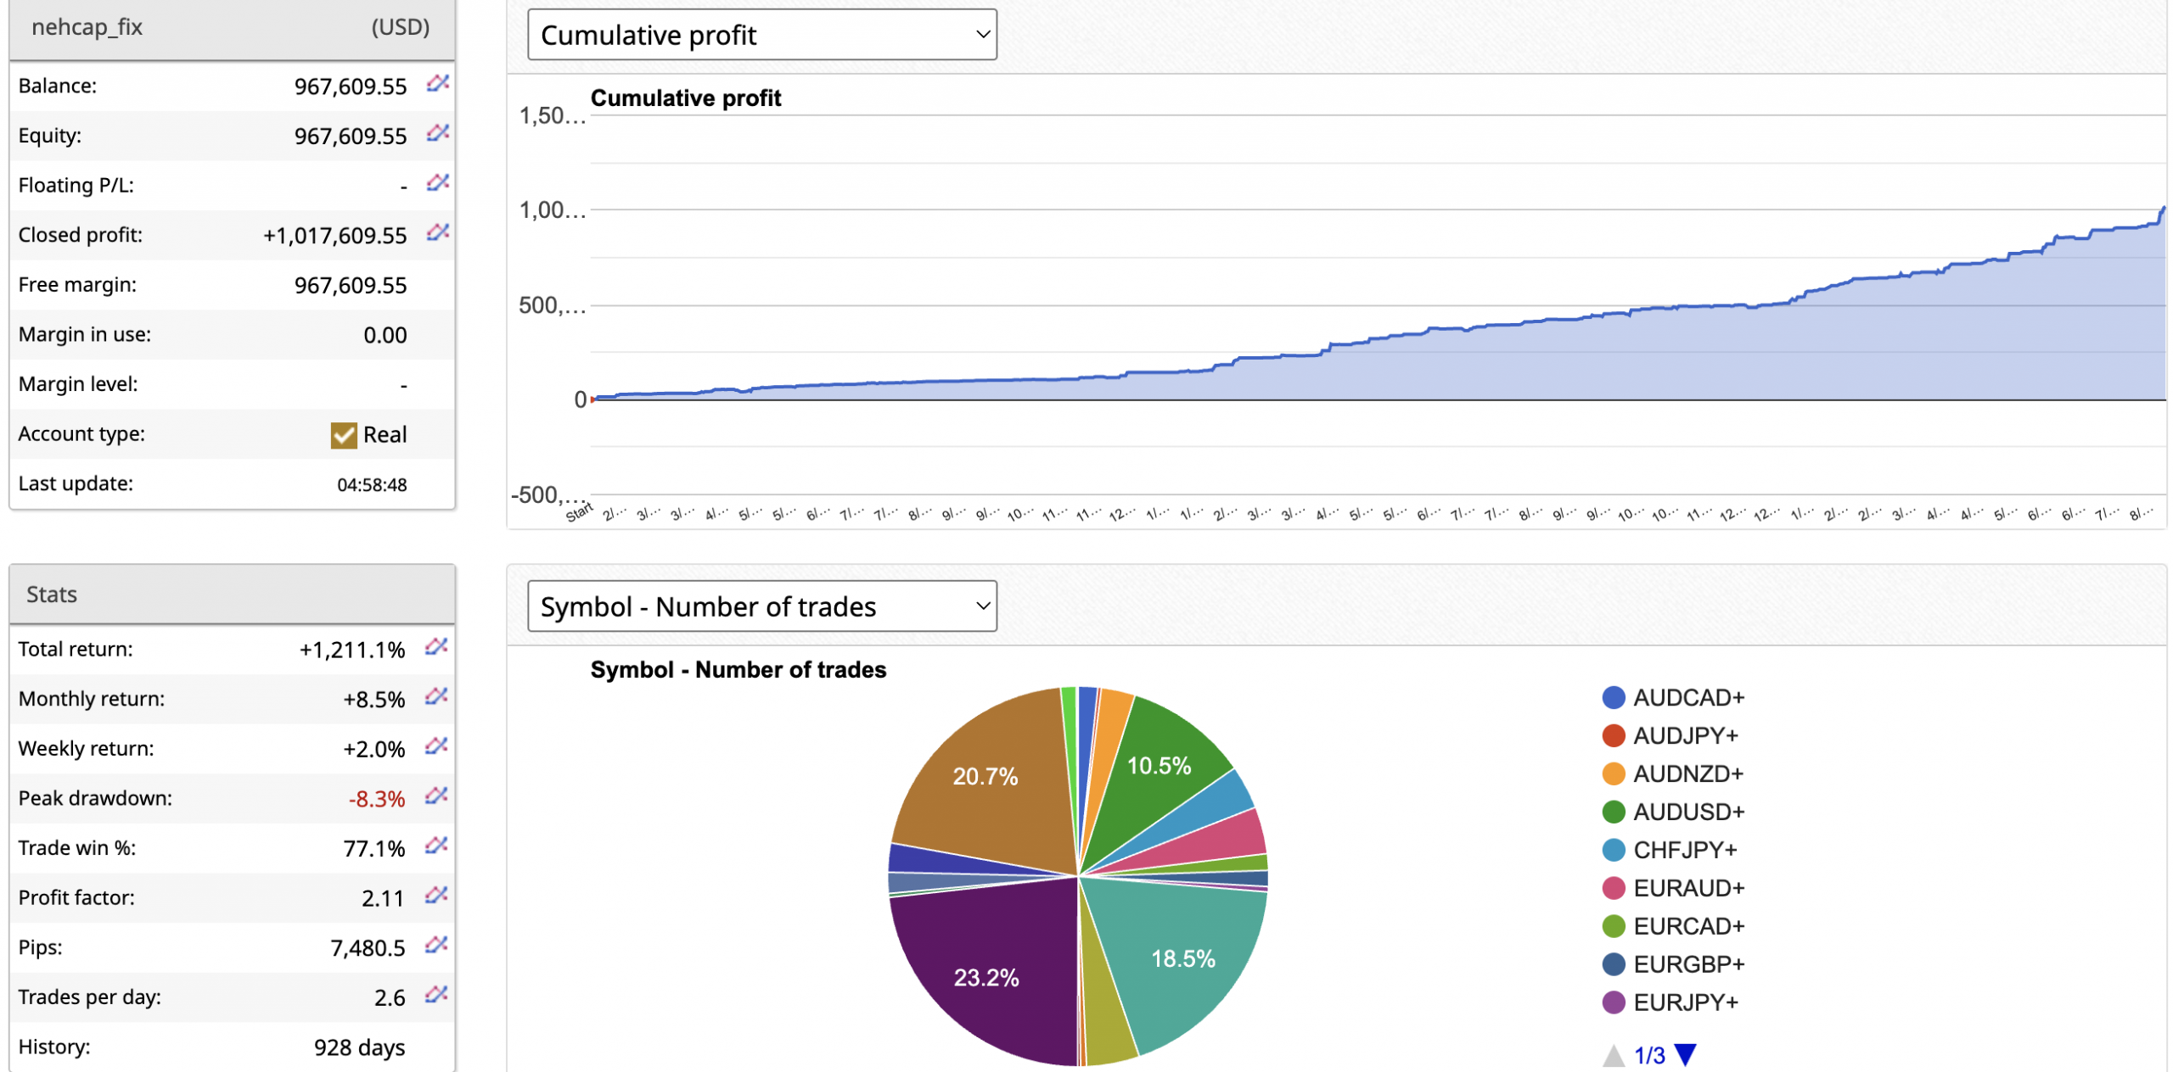Screen dimensions: 2173x1072
Task: Open Symbol - Number of trades dropdown
Action: point(761,606)
